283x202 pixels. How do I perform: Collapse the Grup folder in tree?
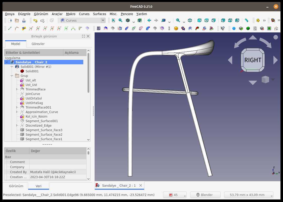pos(12,76)
